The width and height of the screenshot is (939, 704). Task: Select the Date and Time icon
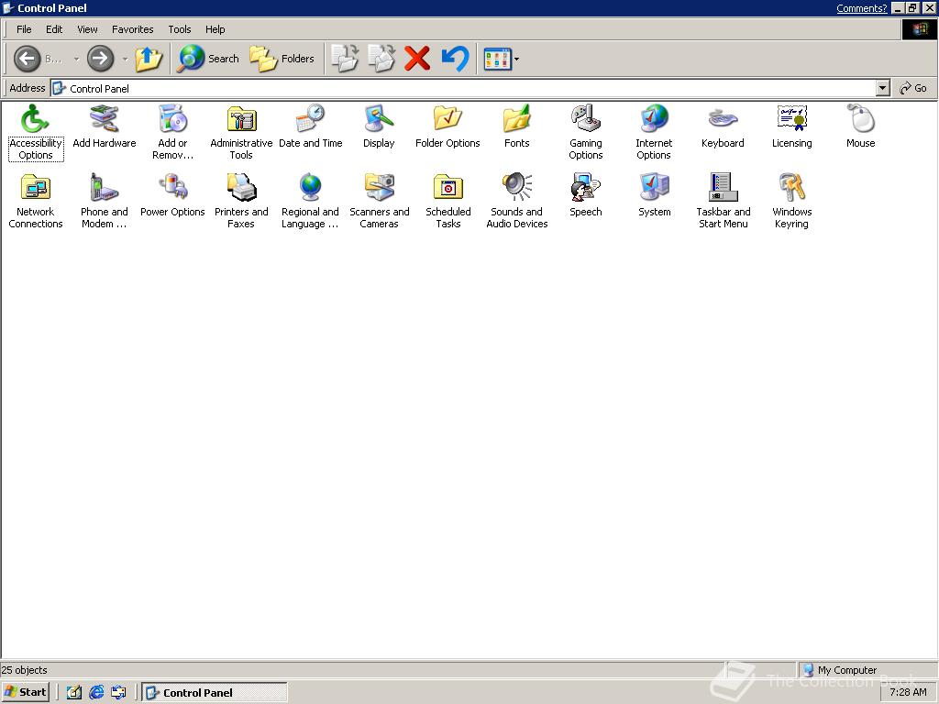[x=310, y=126]
